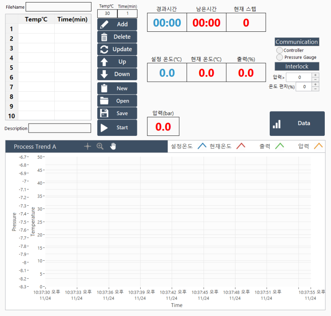Click the 남은시간 remaining time display
The width and height of the screenshot is (331, 316).
206,23
